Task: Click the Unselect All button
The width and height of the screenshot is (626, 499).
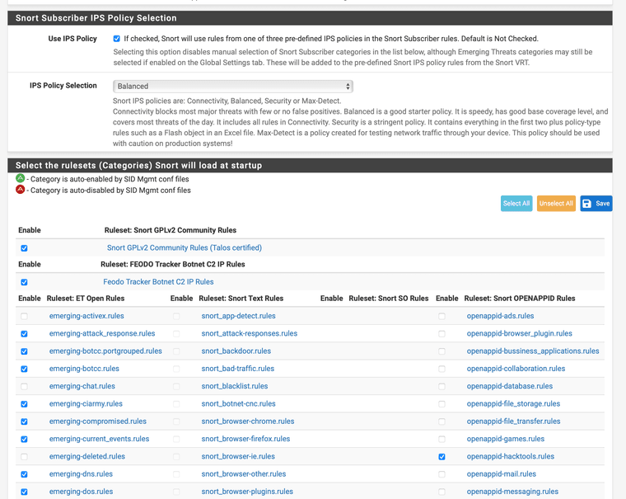Action: (556, 204)
